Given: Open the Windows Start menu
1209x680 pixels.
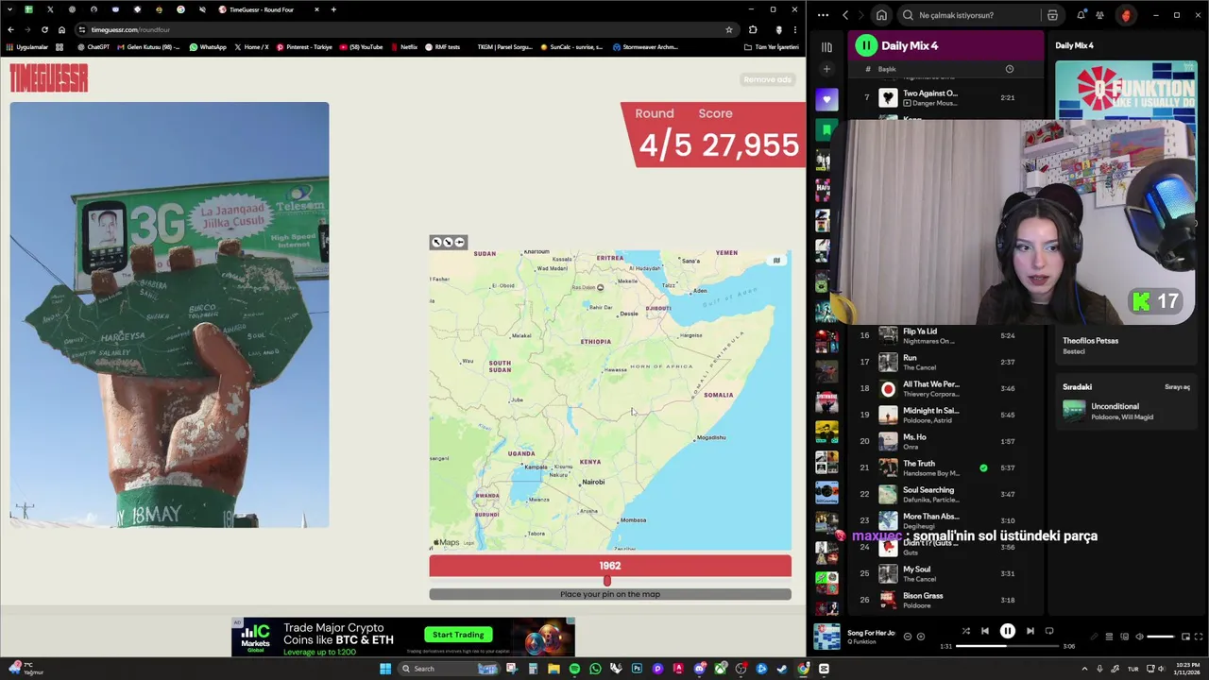Looking at the screenshot, I should [385, 669].
